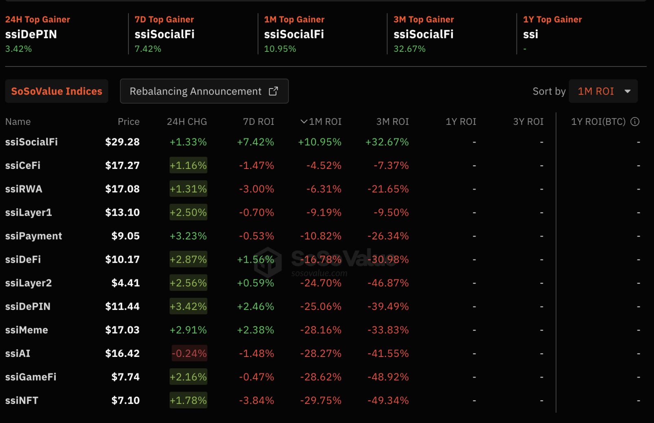
Task: Open the Rebalancing Announcement link
Action: (x=196, y=91)
